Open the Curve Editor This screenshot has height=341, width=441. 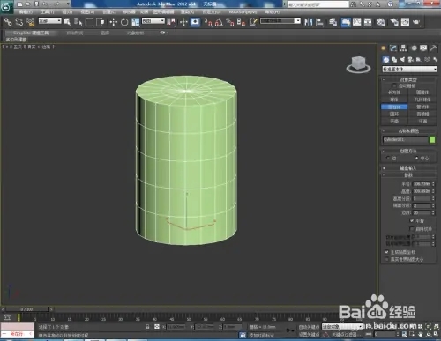coord(357,22)
